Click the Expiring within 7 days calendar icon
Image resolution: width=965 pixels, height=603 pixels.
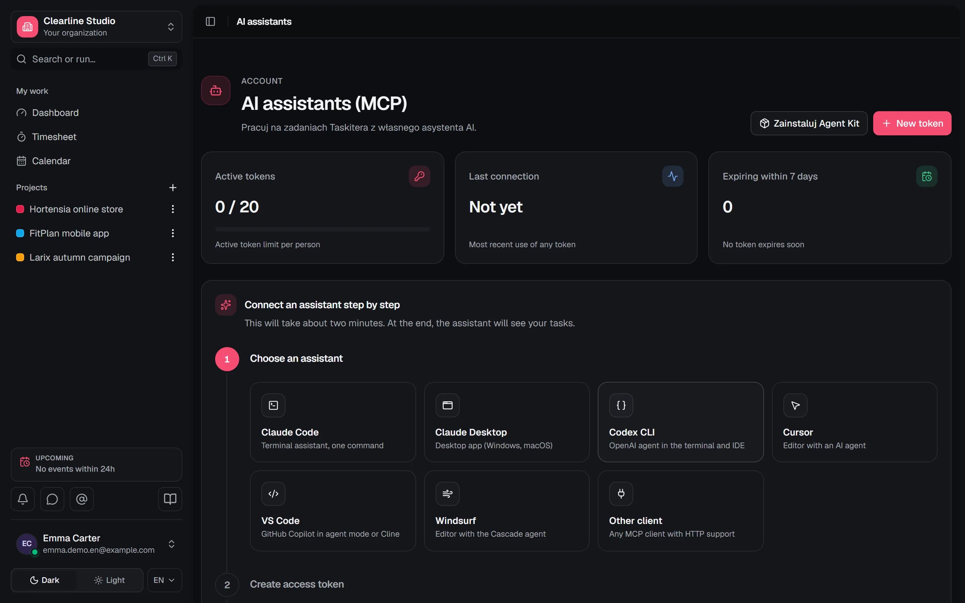pos(927,176)
